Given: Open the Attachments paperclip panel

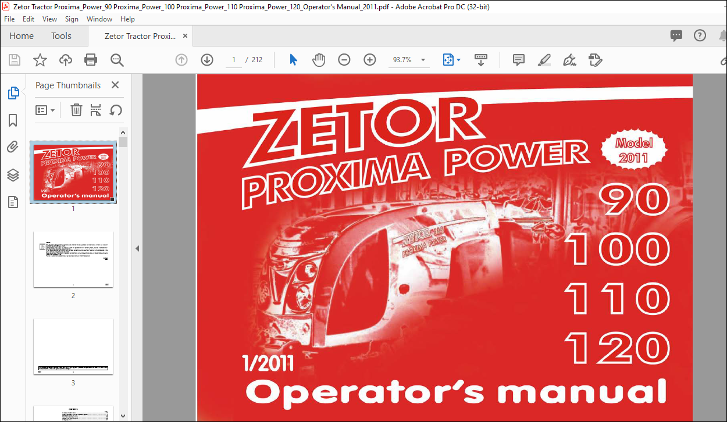Looking at the screenshot, I should pyautogui.click(x=13, y=147).
